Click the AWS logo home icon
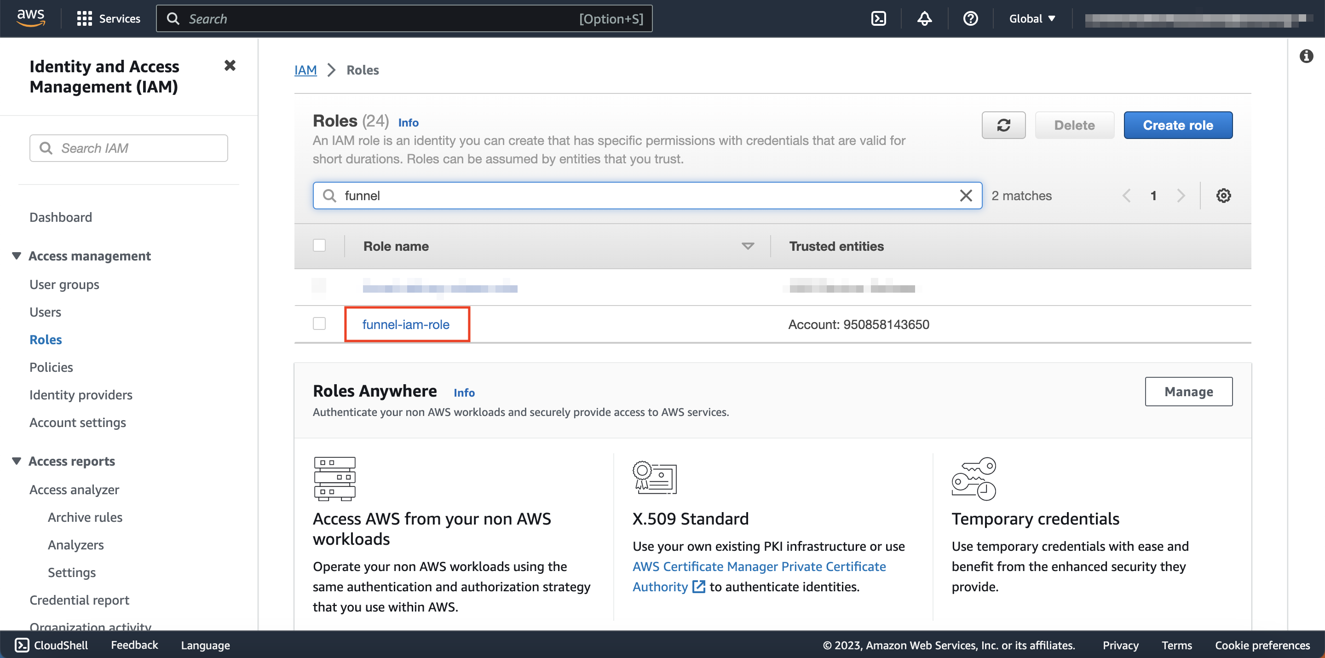Screen dimensions: 1325x658 point(31,18)
